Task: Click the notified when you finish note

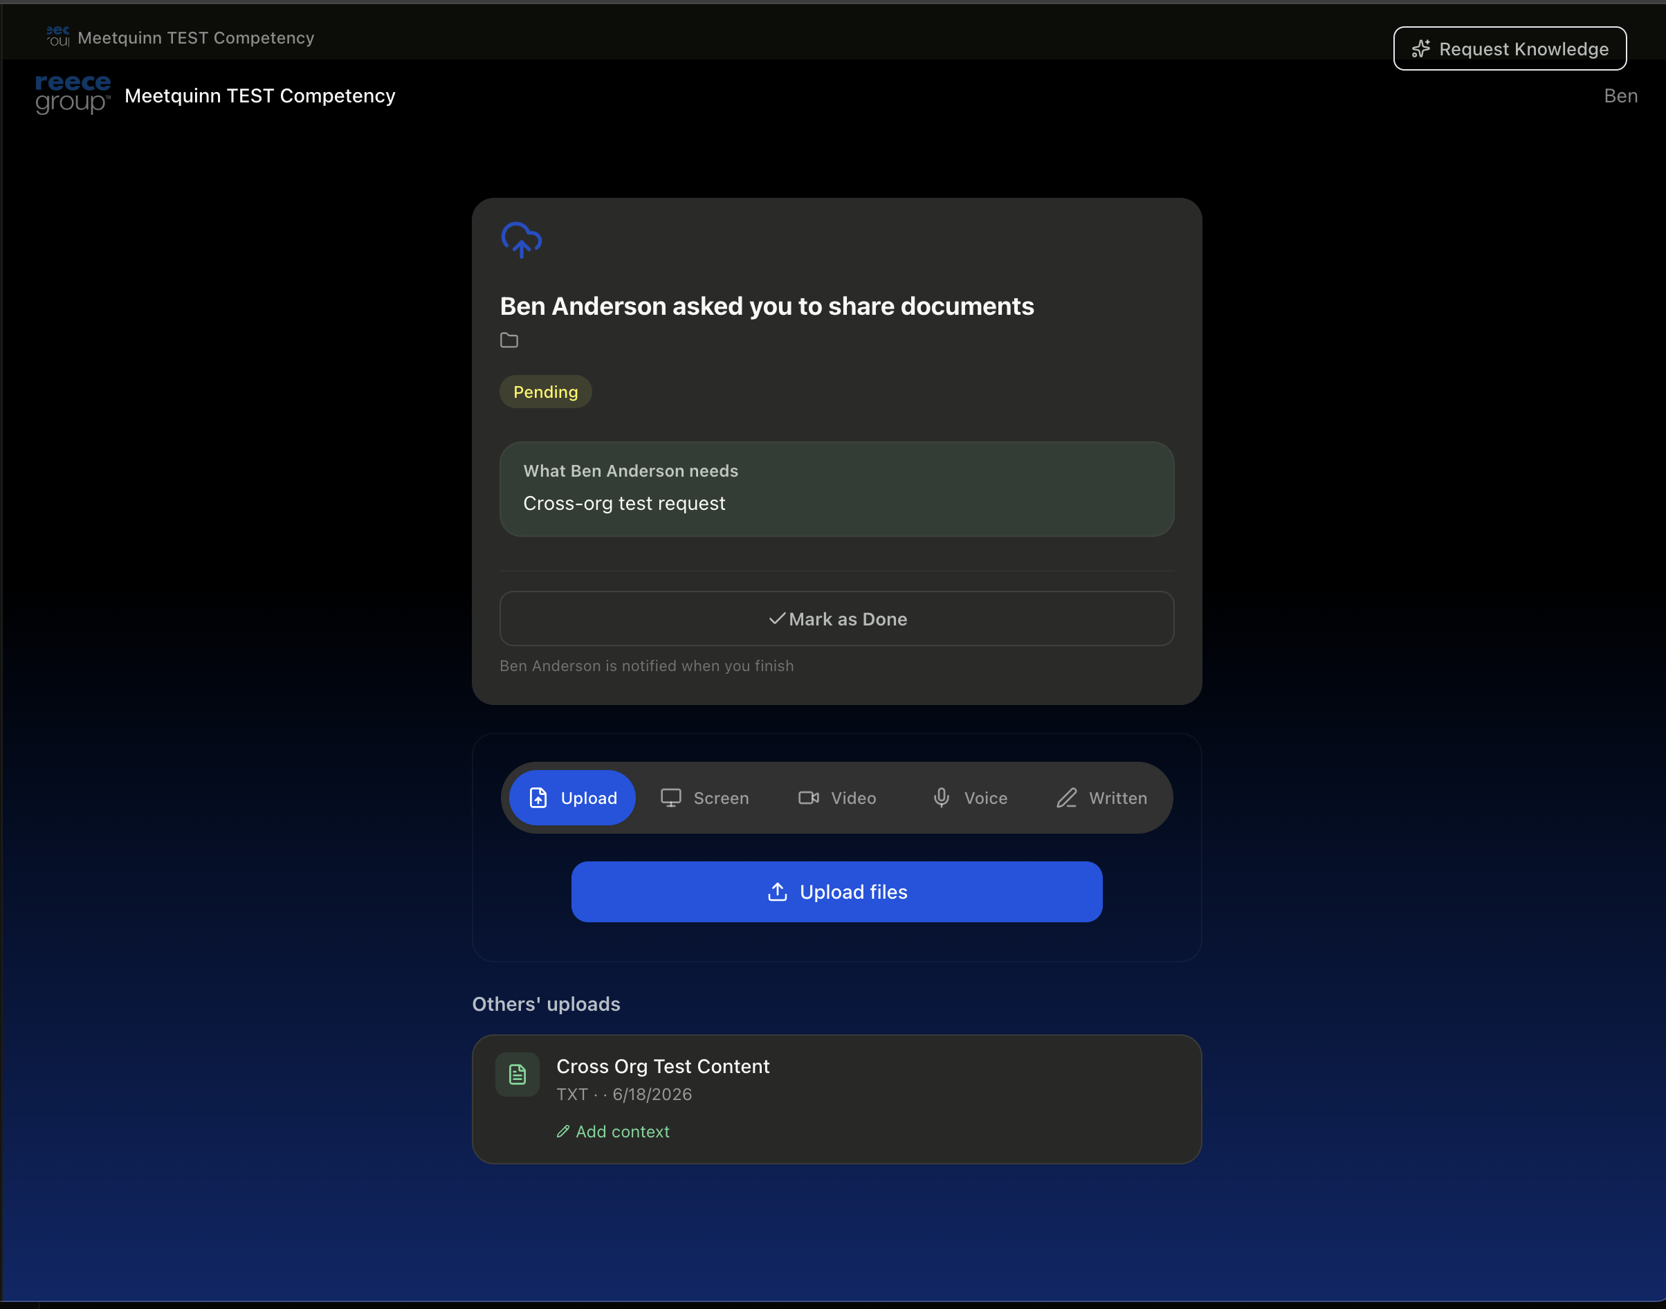Action: (x=647, y=666)
